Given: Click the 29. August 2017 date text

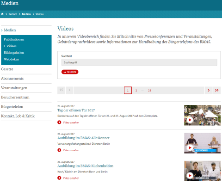Looking at the screenshot, I should point(66,106).
